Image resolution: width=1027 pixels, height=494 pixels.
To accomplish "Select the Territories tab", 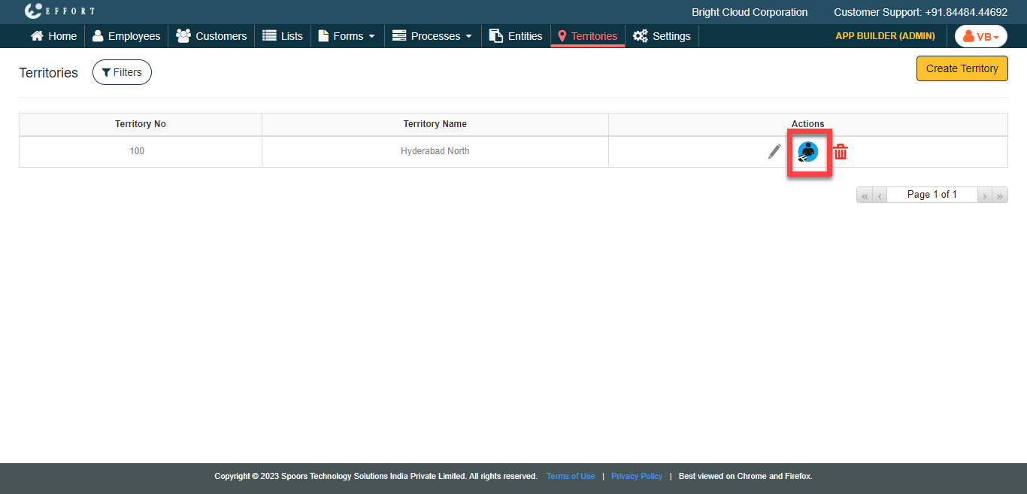I will pos(587,36).
